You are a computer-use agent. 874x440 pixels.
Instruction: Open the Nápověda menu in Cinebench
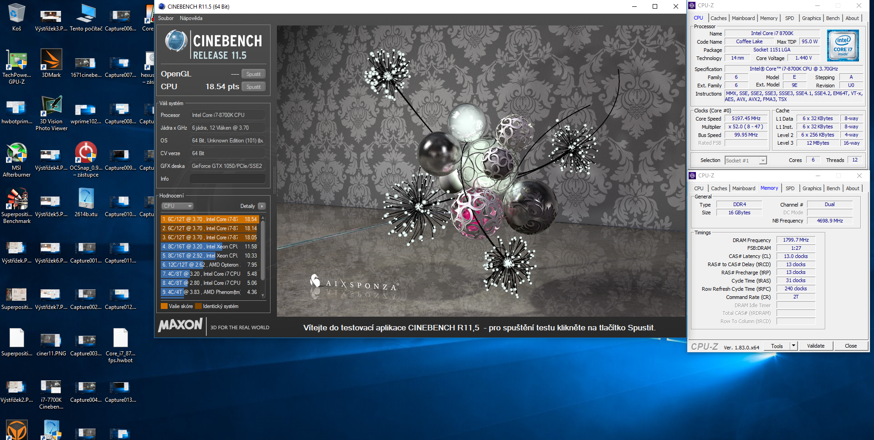pyautogui.click(x=191, y=18)
